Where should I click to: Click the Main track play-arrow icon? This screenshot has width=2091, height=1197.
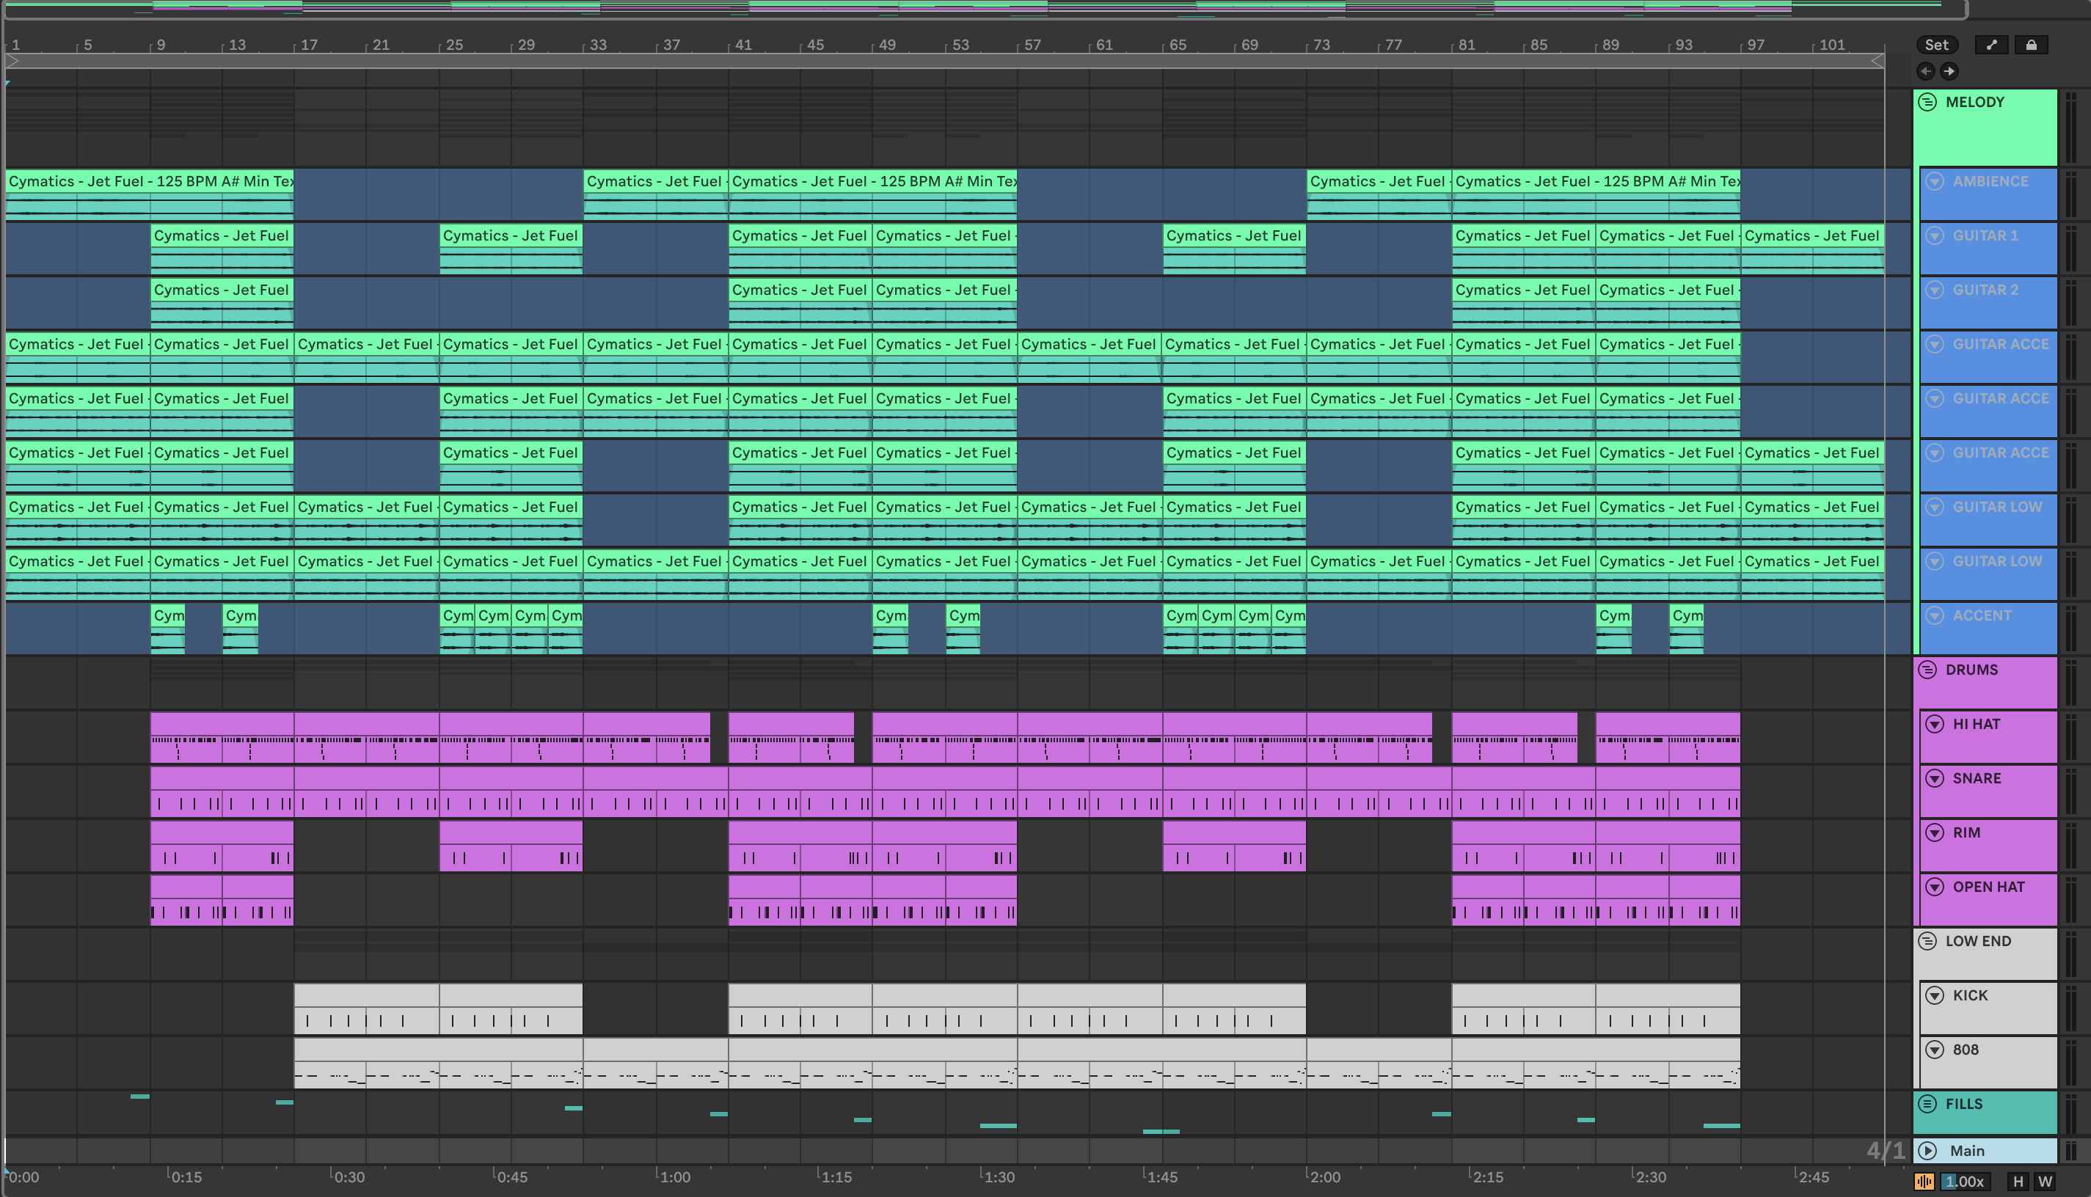pyautogui.click(x=1927, y=1151)
